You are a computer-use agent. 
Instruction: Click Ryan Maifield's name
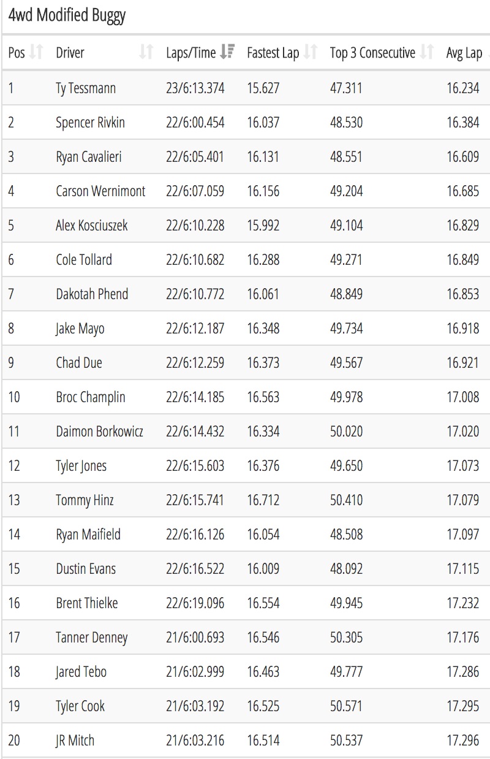pyautogui.click(x=88, y=535)
